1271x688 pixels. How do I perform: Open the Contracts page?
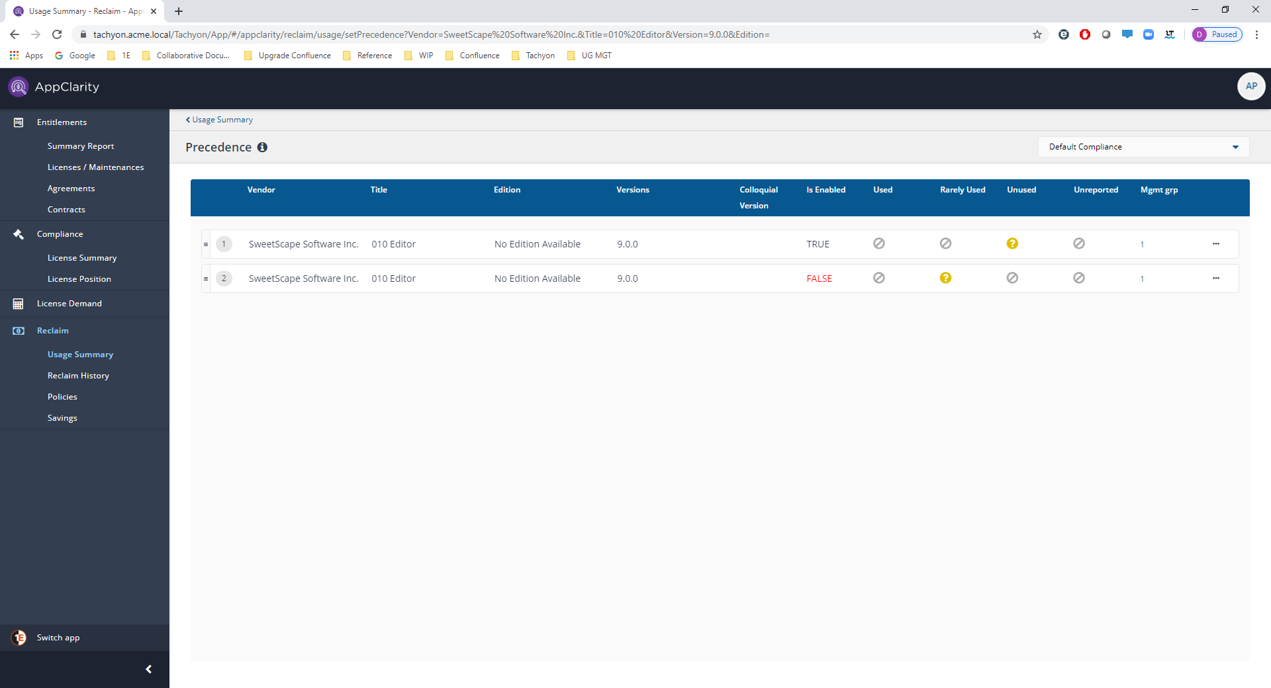coord(66,210)
